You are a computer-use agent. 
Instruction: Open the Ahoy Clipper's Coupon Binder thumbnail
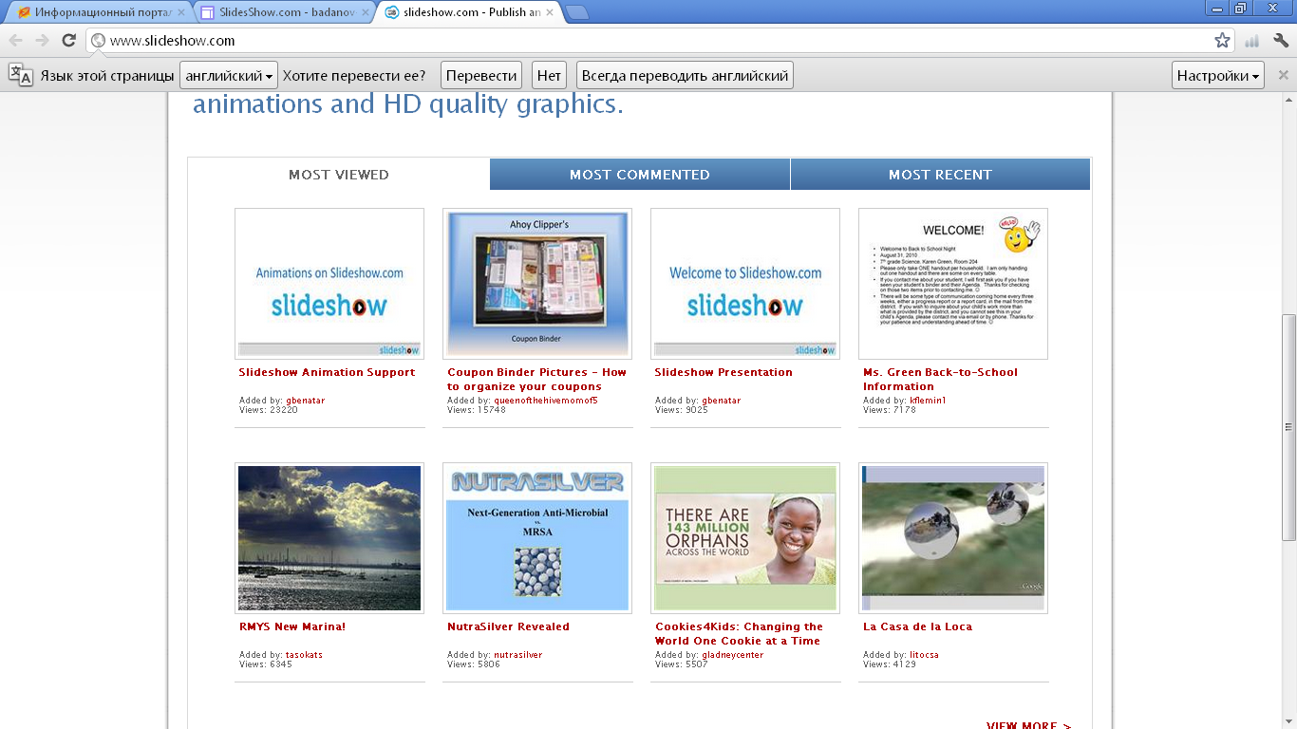pos(537,284)
